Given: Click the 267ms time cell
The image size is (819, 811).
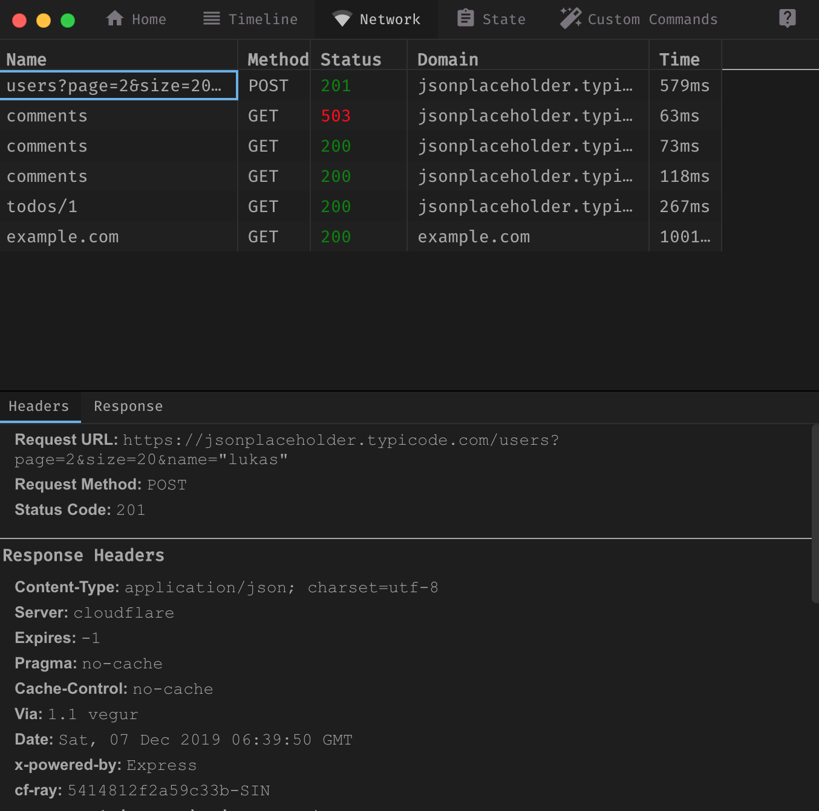Looking at the screenshot, I should coord(685,206).
